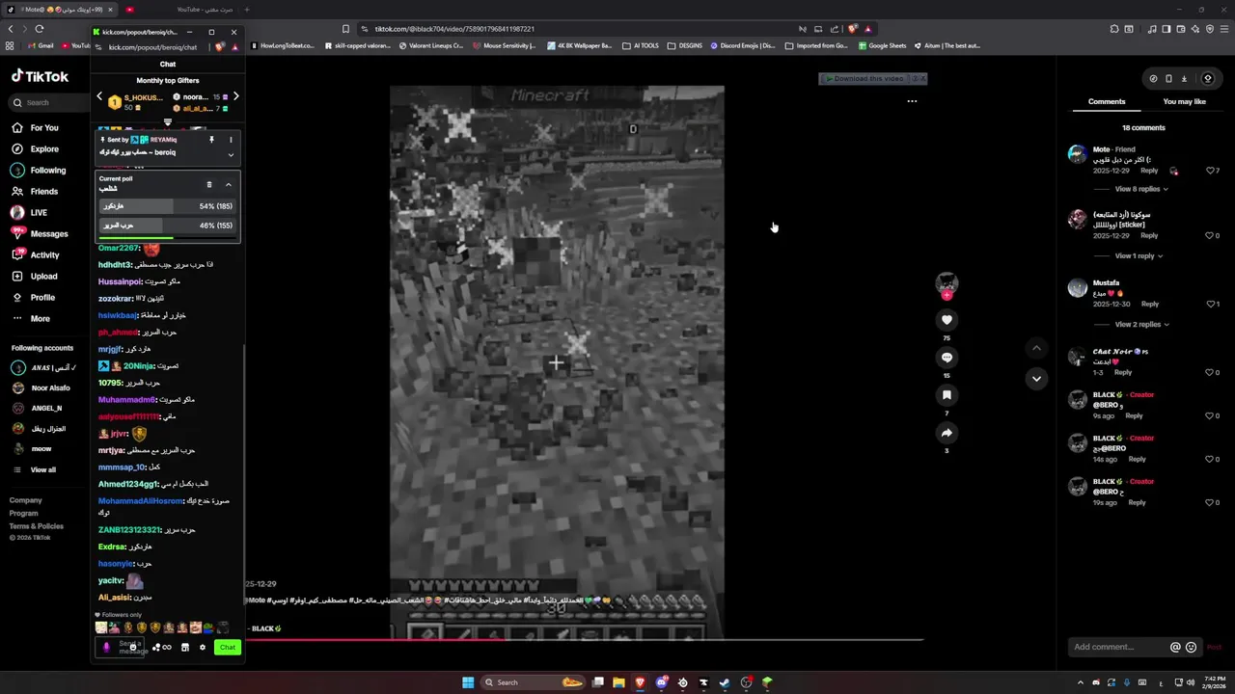Like the TikTok video with heart icon
Viewport: 1235px width, 694px height.
coord(947,320)
